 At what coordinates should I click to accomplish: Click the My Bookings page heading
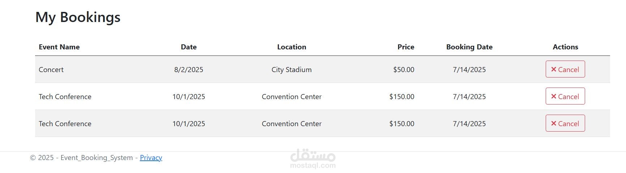78,17
